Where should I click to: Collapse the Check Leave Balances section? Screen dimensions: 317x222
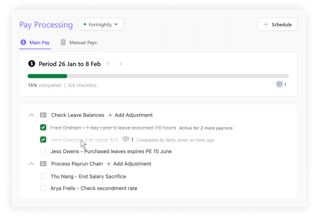click(31, 115)
